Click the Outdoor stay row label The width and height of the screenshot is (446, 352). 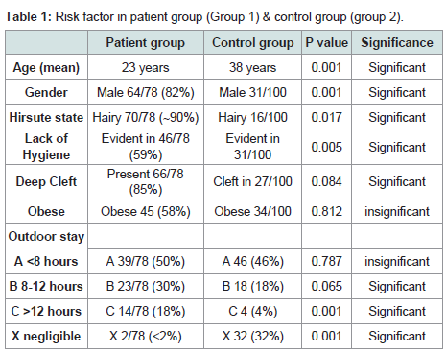click(x=46, y=237)
